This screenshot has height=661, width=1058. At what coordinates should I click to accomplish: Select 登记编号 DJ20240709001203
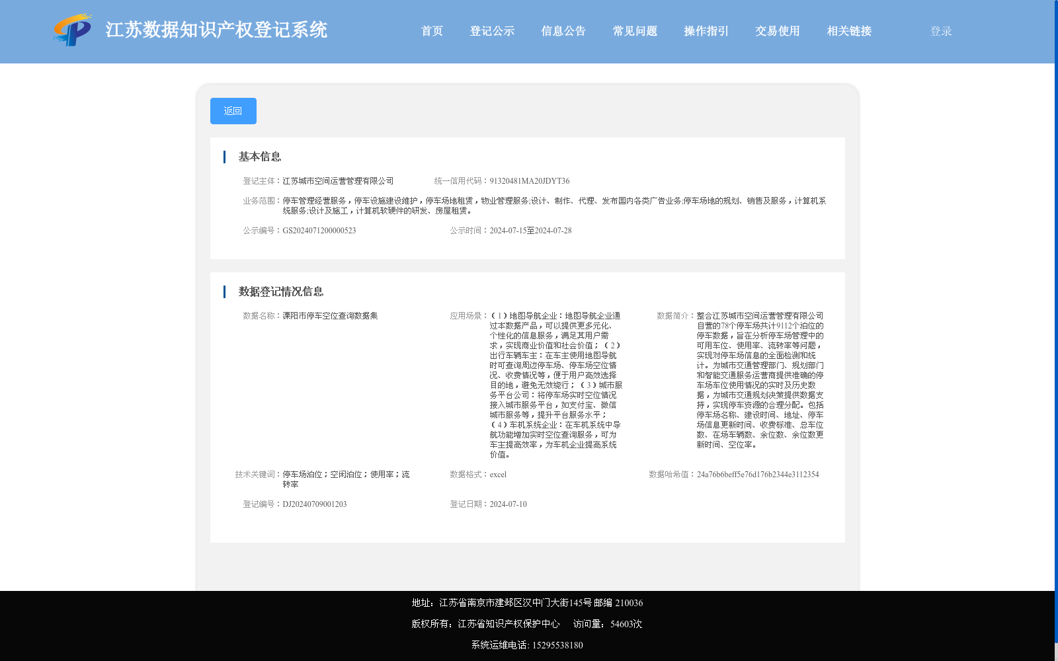315,504
